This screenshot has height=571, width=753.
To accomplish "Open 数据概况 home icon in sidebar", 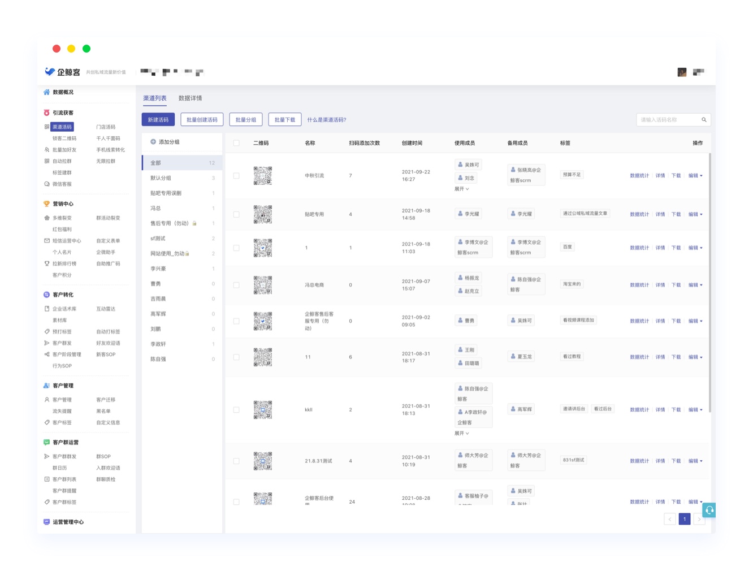I will click(x=46, y=92).
